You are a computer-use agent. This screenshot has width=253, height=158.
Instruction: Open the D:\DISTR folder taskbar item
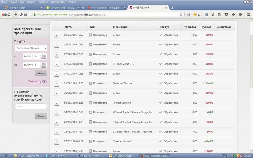28,155
